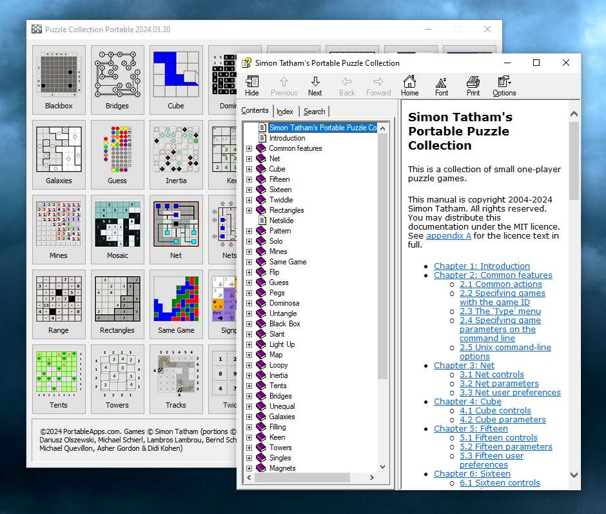This screenshot has height=514, width=606.
Task: Click the help page vertical scrollbar thumb
Action: [574, 161]
